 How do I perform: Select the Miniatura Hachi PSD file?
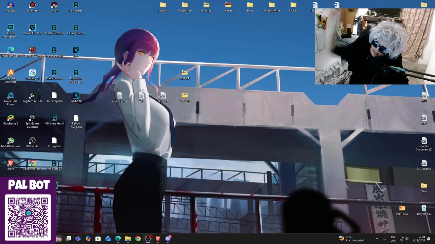point(54,120)
